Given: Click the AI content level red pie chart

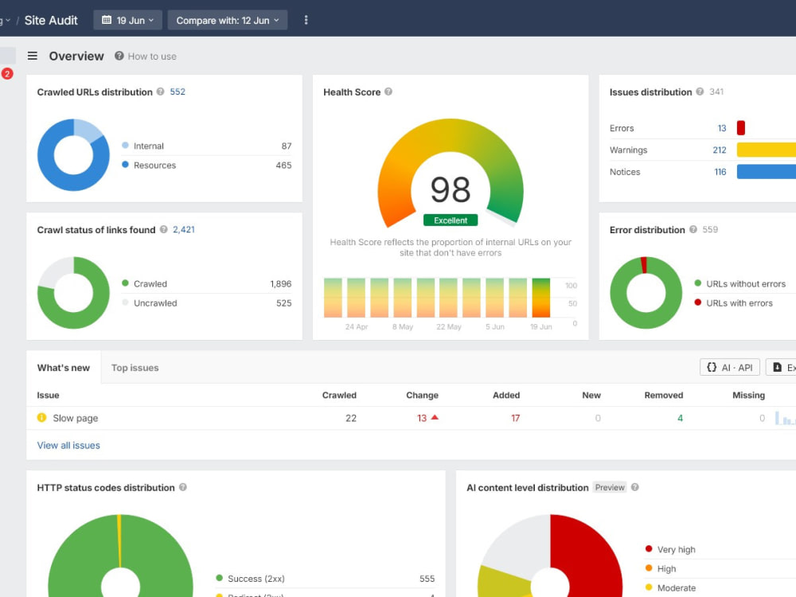Looking at the screenshot, I should [x=550, y=556].
